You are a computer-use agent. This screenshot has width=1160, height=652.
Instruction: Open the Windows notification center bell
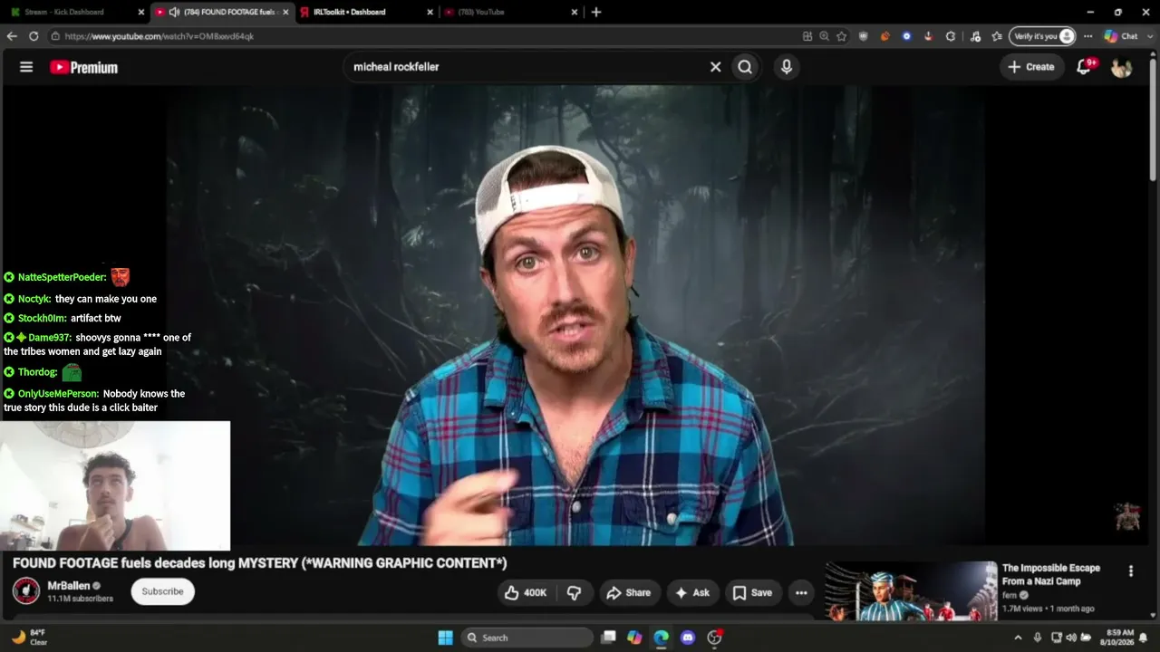pos(1143,638)
